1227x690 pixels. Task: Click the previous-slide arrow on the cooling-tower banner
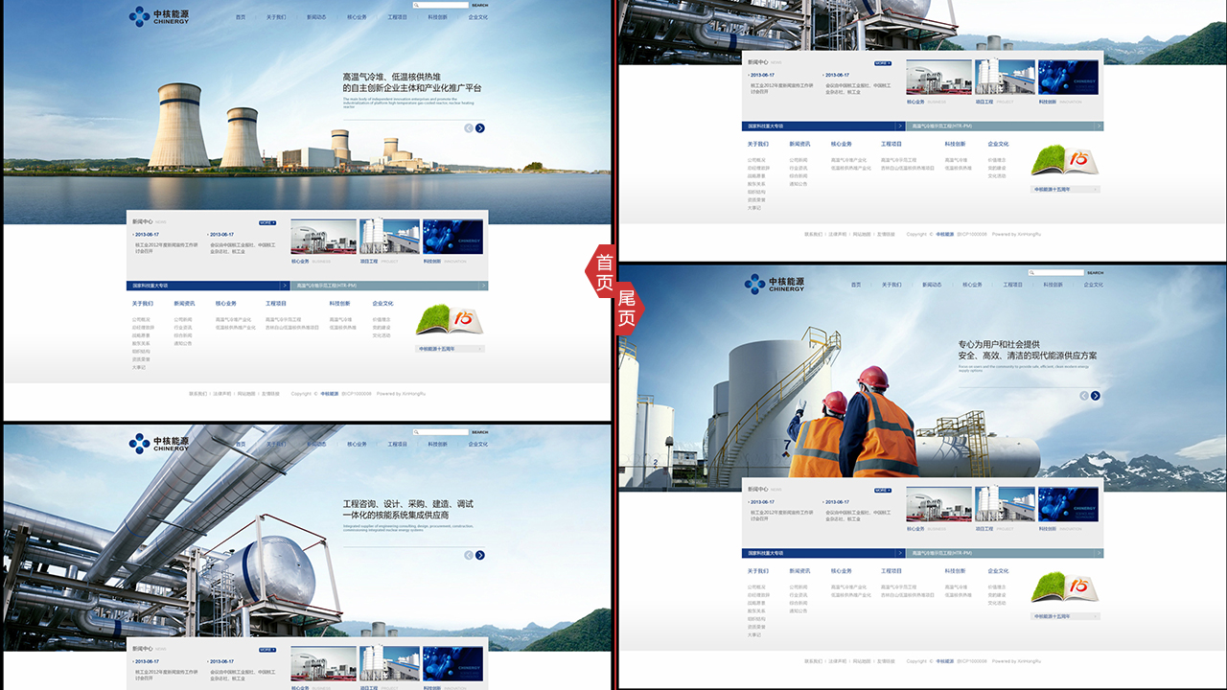coord(469,127)
